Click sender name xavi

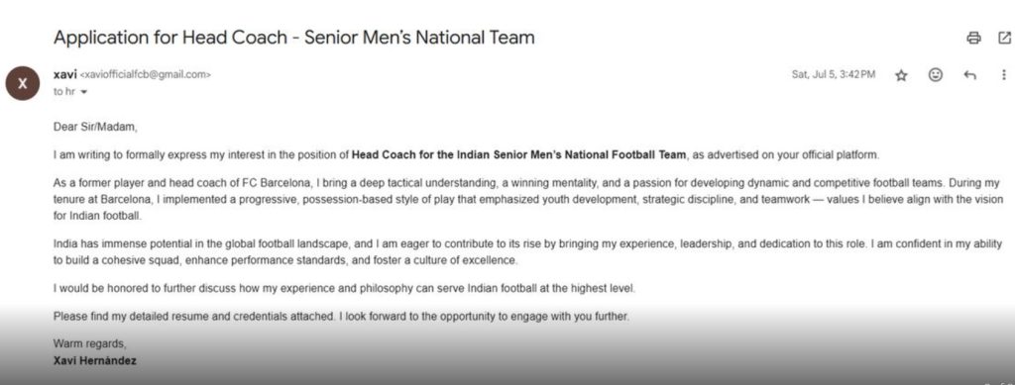(x=64, y=74)
